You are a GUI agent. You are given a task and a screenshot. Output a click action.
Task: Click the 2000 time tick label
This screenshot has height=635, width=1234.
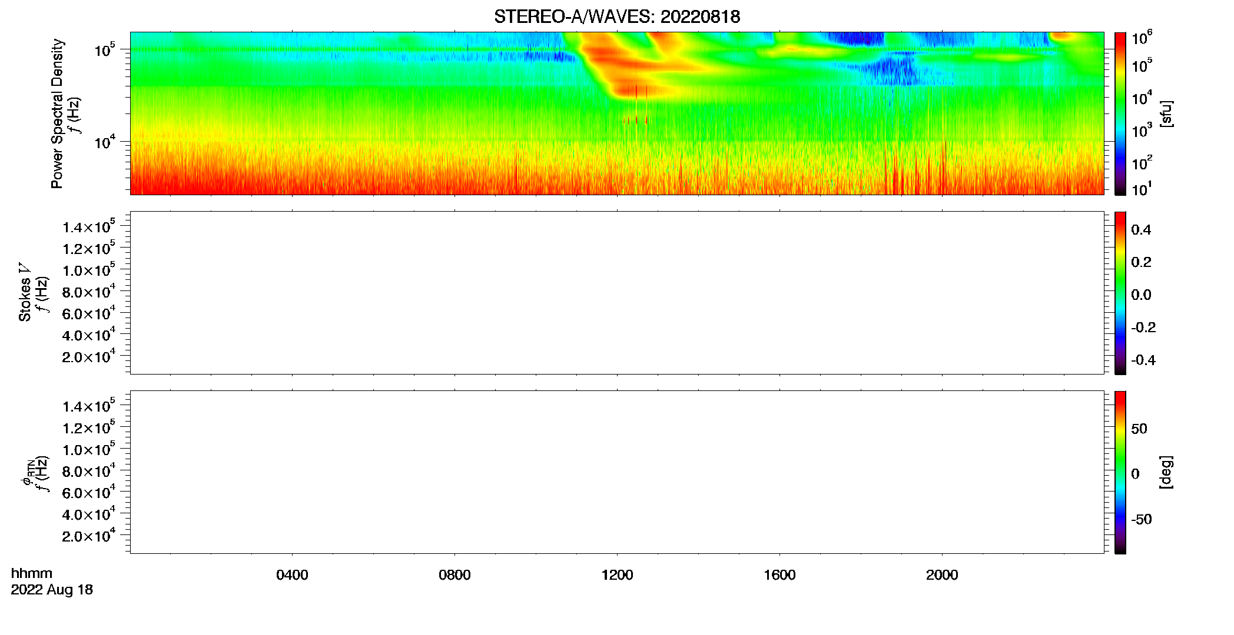[x=942, y=575]
